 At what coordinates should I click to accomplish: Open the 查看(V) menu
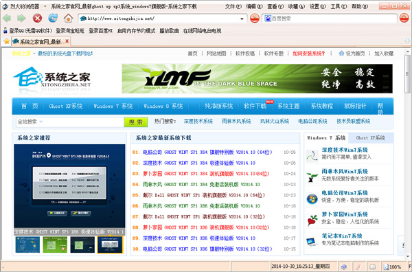point(275,7)
